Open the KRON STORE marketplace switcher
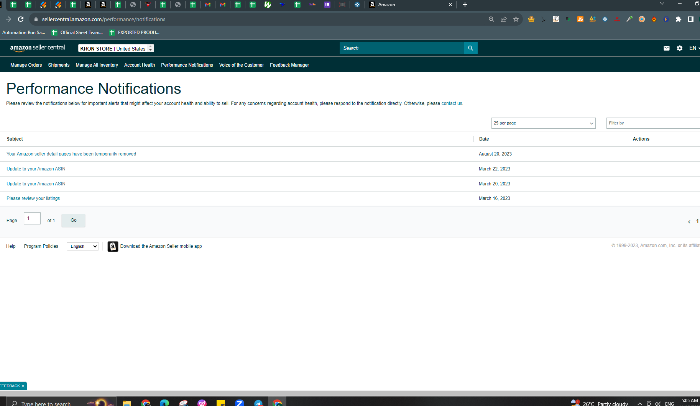 (116, 48)
